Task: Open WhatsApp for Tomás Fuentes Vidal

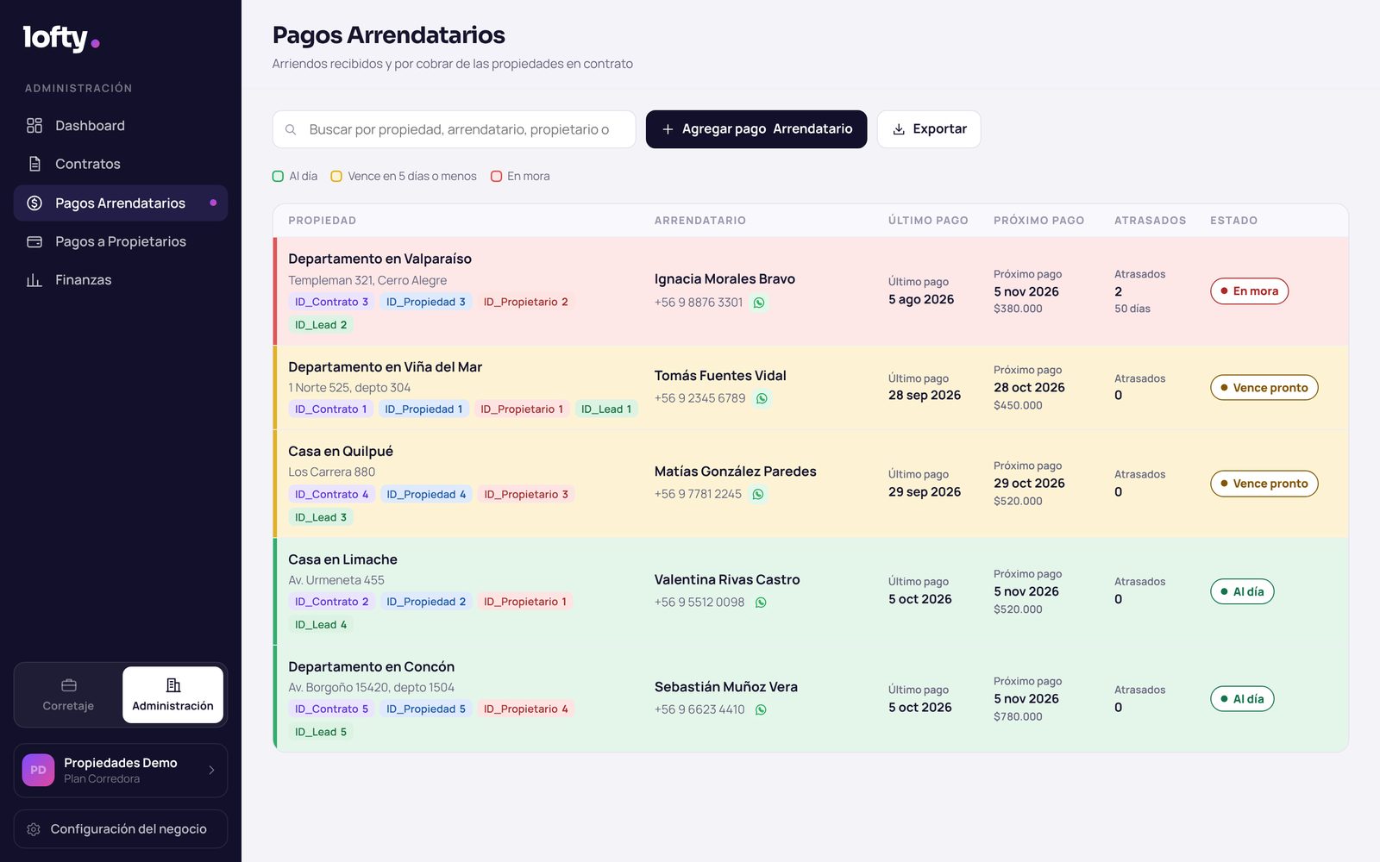Action: pyautogui.click(x=762, y=398)
